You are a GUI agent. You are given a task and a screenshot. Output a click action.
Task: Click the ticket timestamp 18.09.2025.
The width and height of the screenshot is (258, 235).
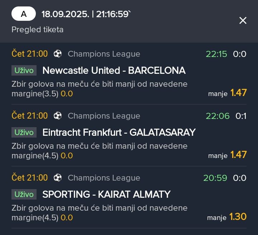65,14
